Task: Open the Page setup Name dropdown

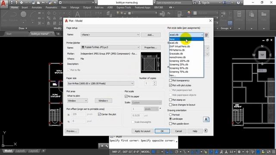Action: [x=110, y=34]
